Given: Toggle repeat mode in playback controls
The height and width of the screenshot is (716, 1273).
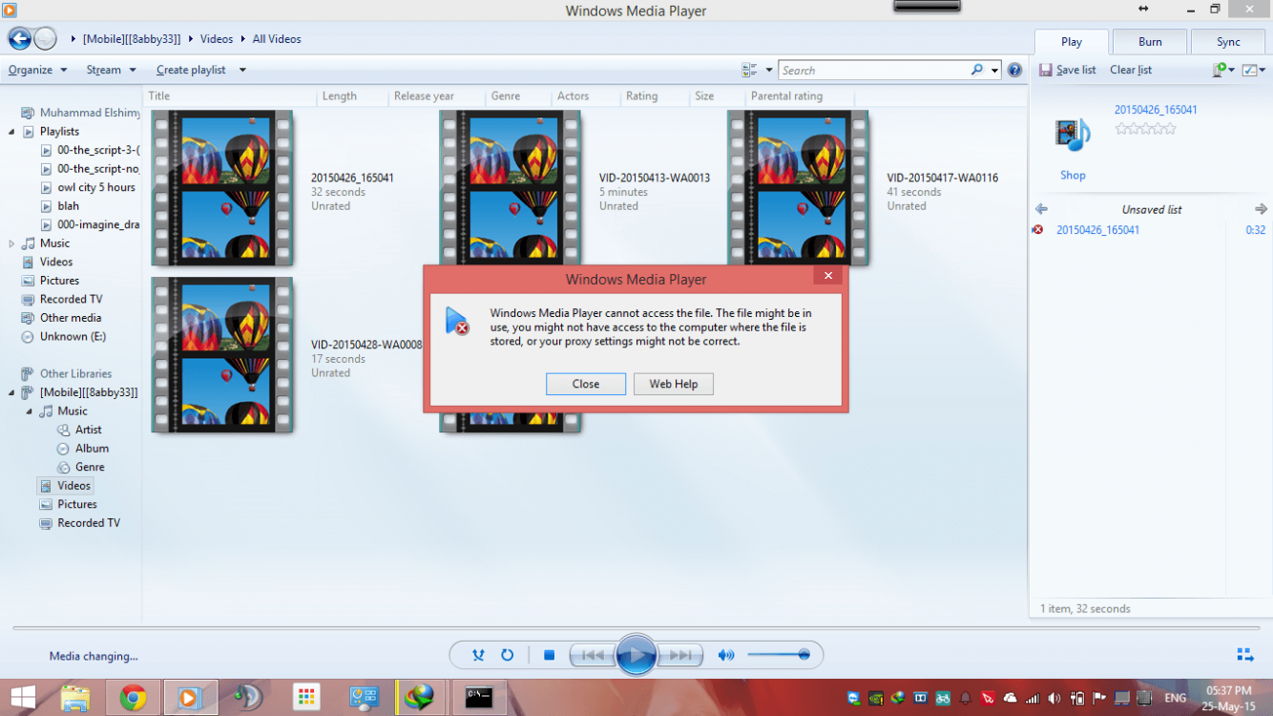Looking at the screenshot, I should (508, 655).
